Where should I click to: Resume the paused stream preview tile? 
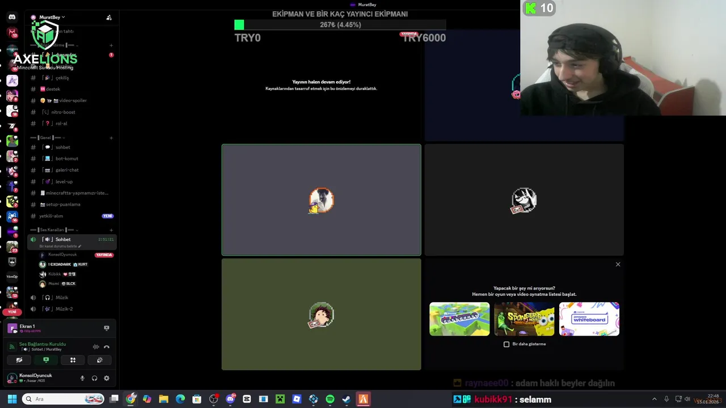[322, 85]
